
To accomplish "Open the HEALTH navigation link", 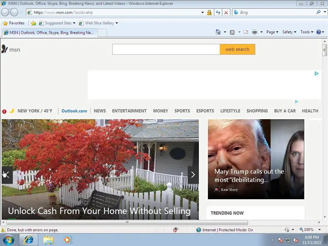I will (x=310, y=111).
